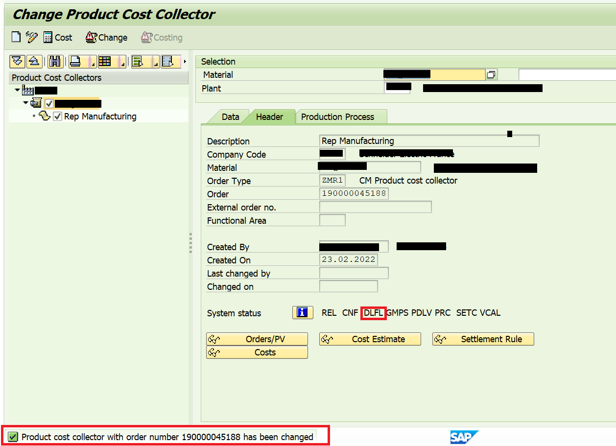Collapse the material tree node arrow
616x446 pixels.
click(x=25, y=103)
